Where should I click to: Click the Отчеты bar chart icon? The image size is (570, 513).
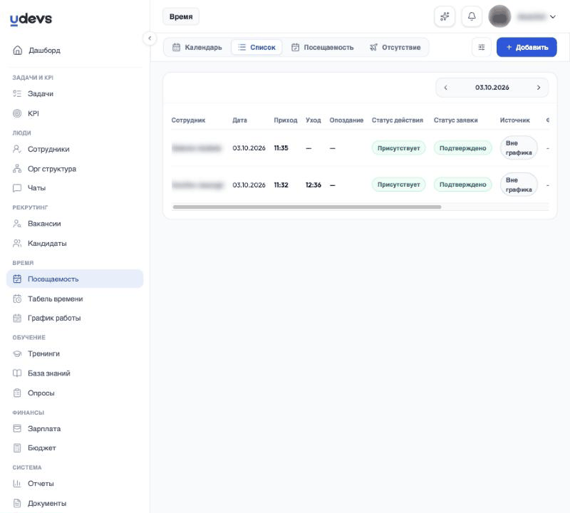tap(17, 484)
